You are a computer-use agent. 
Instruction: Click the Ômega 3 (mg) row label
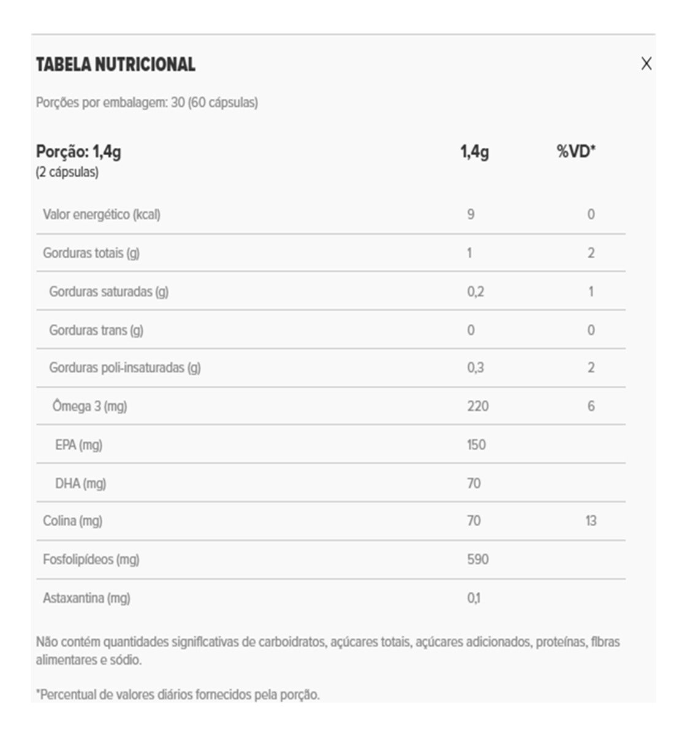click(x=89, y=407)
